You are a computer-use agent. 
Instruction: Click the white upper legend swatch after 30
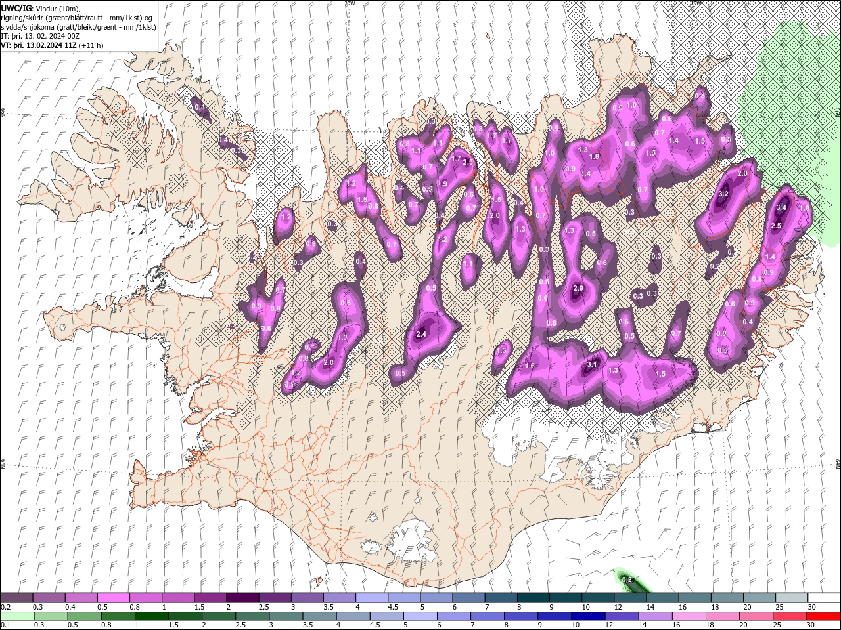[824, 598]
